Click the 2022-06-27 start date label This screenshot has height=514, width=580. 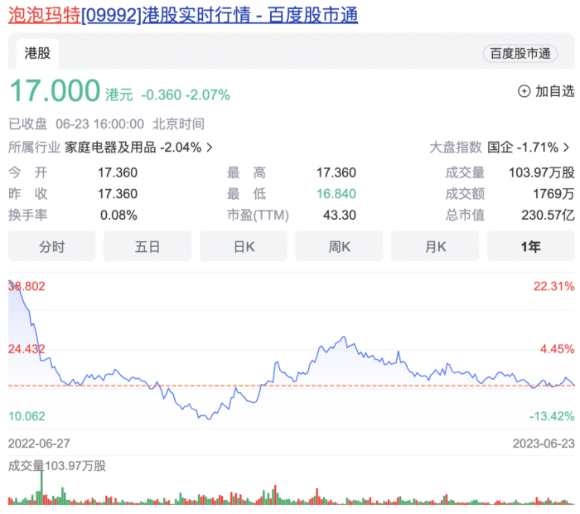click(x=38, y=442)
